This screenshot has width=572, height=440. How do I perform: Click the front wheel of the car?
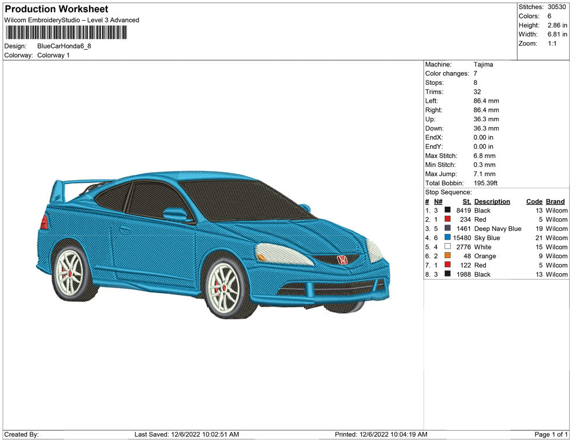coord(225,286)
